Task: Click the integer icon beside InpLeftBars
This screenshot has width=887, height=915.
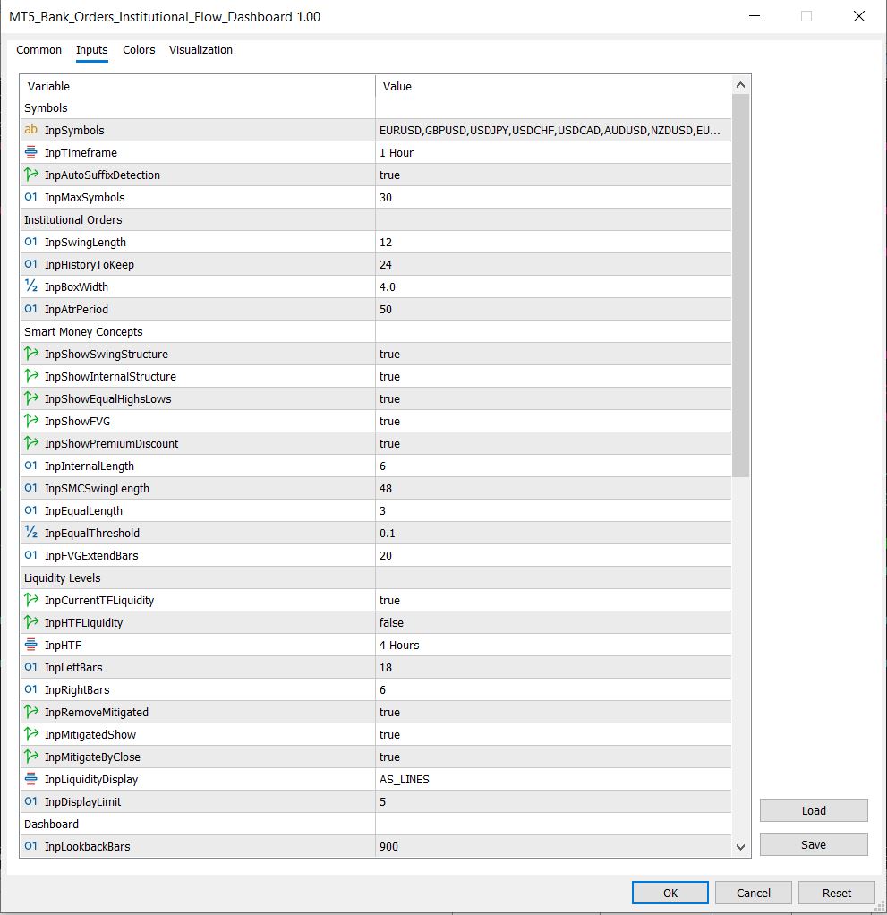Action: (31, 667)
